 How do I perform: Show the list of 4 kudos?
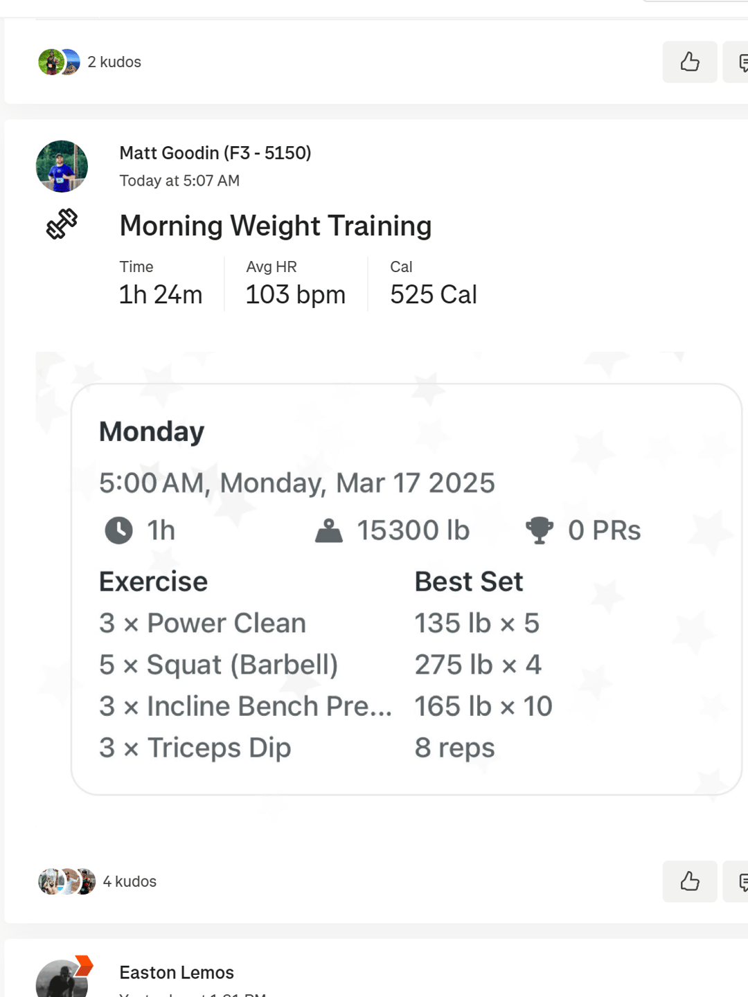(130, 881)
